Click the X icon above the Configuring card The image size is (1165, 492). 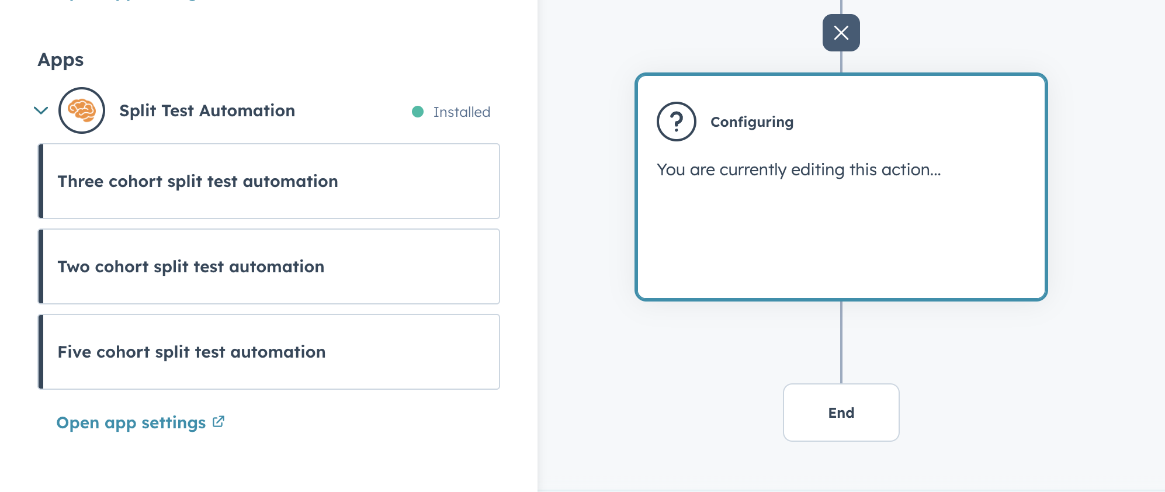[841, 33]
